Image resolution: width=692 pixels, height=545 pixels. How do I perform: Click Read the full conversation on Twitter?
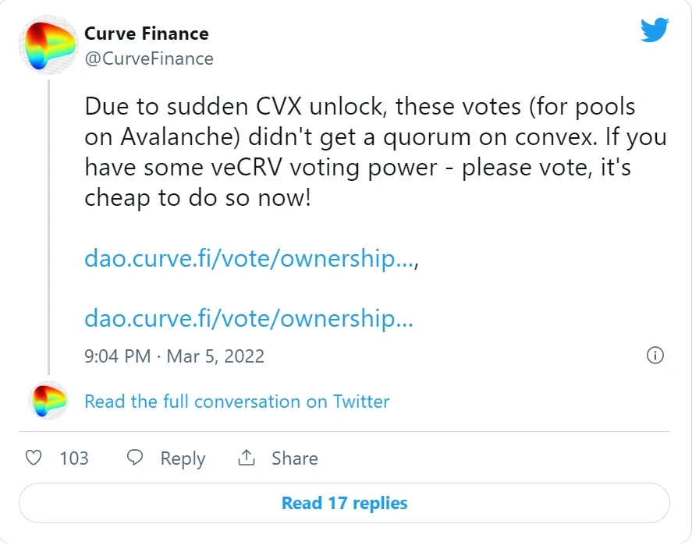[237, 402]
